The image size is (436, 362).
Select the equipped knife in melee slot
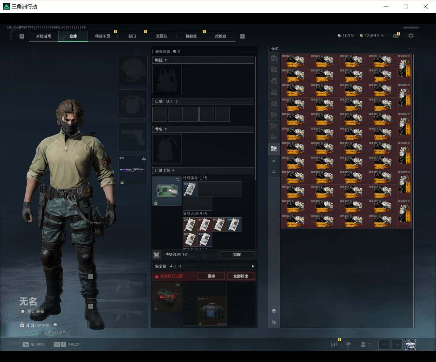pyautogui.click(x=133, y=170)
